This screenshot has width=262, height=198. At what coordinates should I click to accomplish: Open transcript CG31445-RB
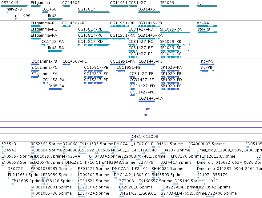(x=150, y=23)
